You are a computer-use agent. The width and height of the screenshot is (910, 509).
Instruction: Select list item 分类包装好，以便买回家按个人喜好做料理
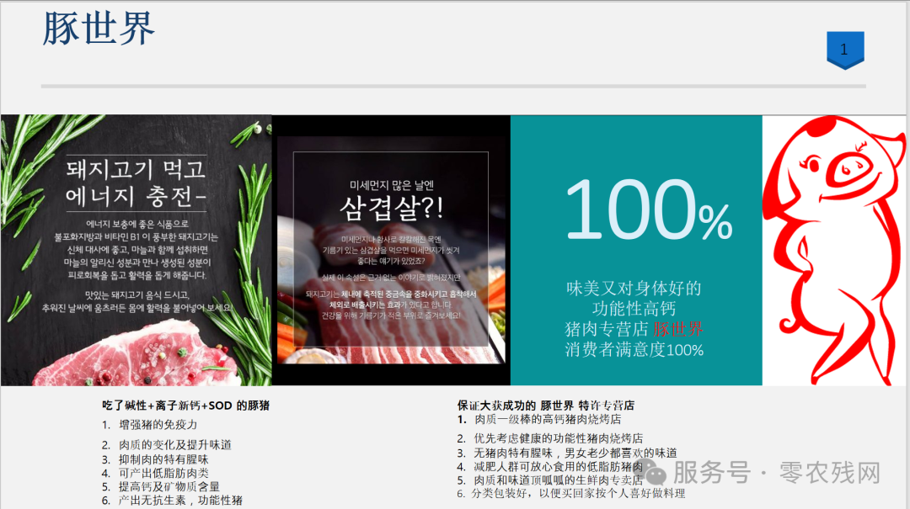click(571, 493)
